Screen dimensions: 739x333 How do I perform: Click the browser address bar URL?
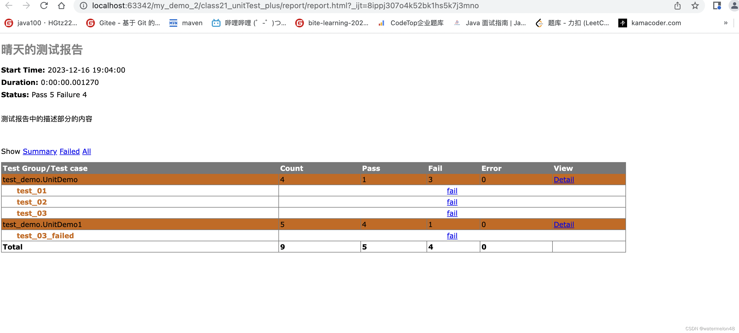(x=285, y=5)
